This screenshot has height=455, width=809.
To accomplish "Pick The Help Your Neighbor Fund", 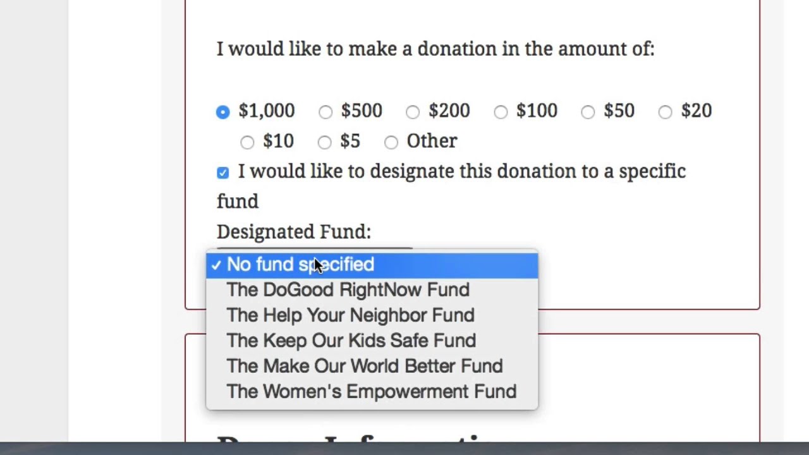I will (372, 315).
